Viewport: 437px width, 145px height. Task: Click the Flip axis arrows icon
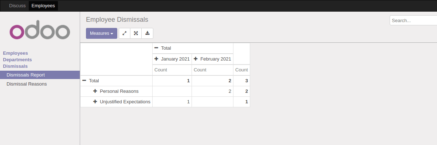click(125, 33)
